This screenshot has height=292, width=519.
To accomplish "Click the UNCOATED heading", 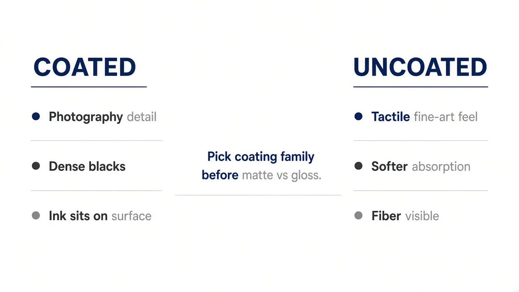I will 420,67.
